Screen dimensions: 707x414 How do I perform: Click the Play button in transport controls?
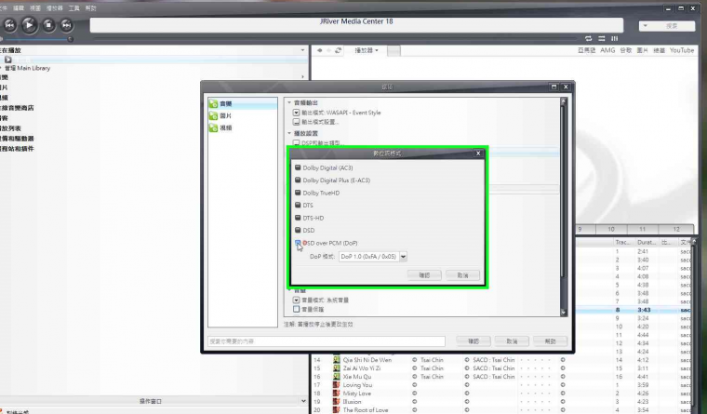30,25
